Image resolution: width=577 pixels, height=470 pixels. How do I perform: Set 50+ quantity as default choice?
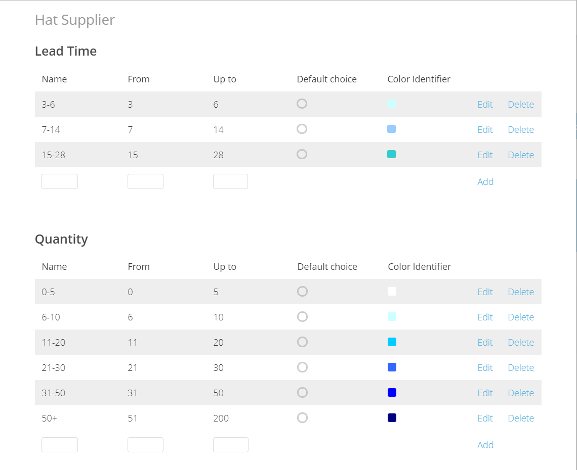click(x=302, y=418)
